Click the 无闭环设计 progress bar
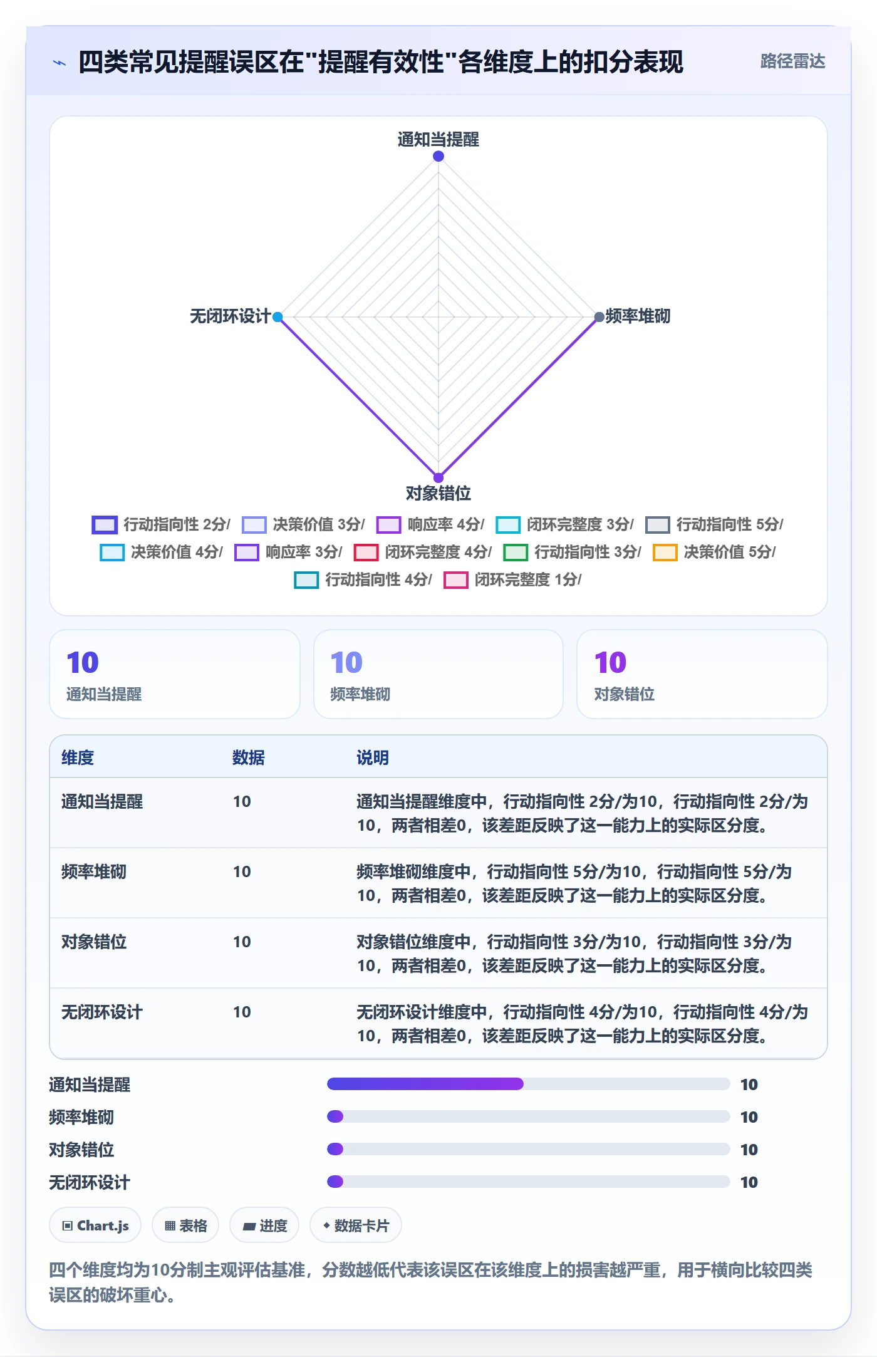 (529, 1182)
